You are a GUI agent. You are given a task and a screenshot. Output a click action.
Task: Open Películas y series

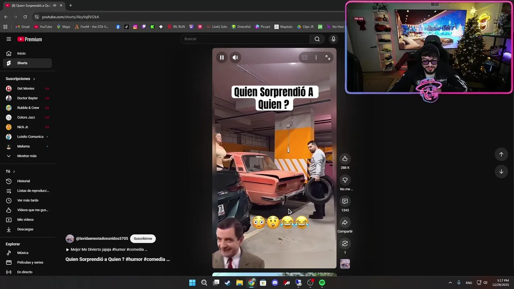[27, 263]
